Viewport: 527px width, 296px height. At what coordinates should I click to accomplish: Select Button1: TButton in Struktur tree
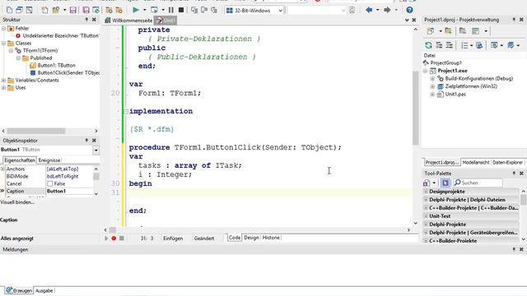click(x=56, y=66)
